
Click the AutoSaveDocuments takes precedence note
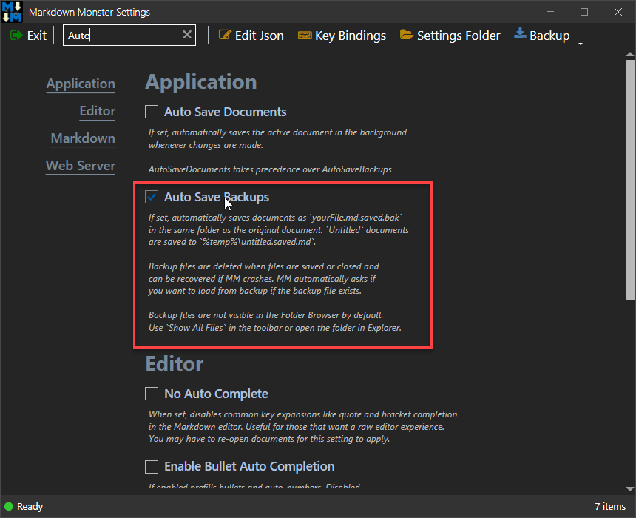[270, 169]
